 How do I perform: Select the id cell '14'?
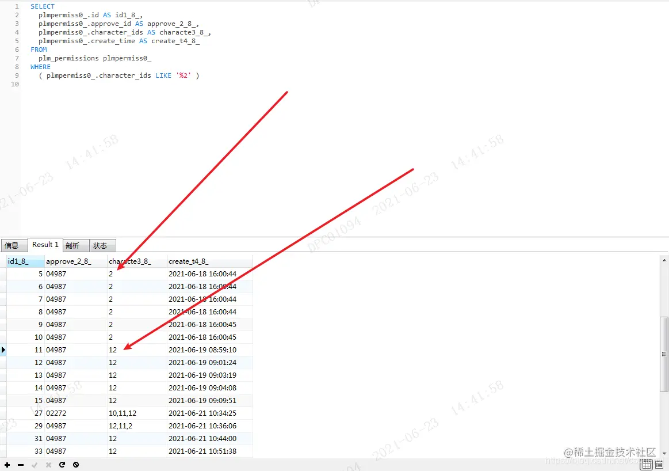[x=26, y=388]
